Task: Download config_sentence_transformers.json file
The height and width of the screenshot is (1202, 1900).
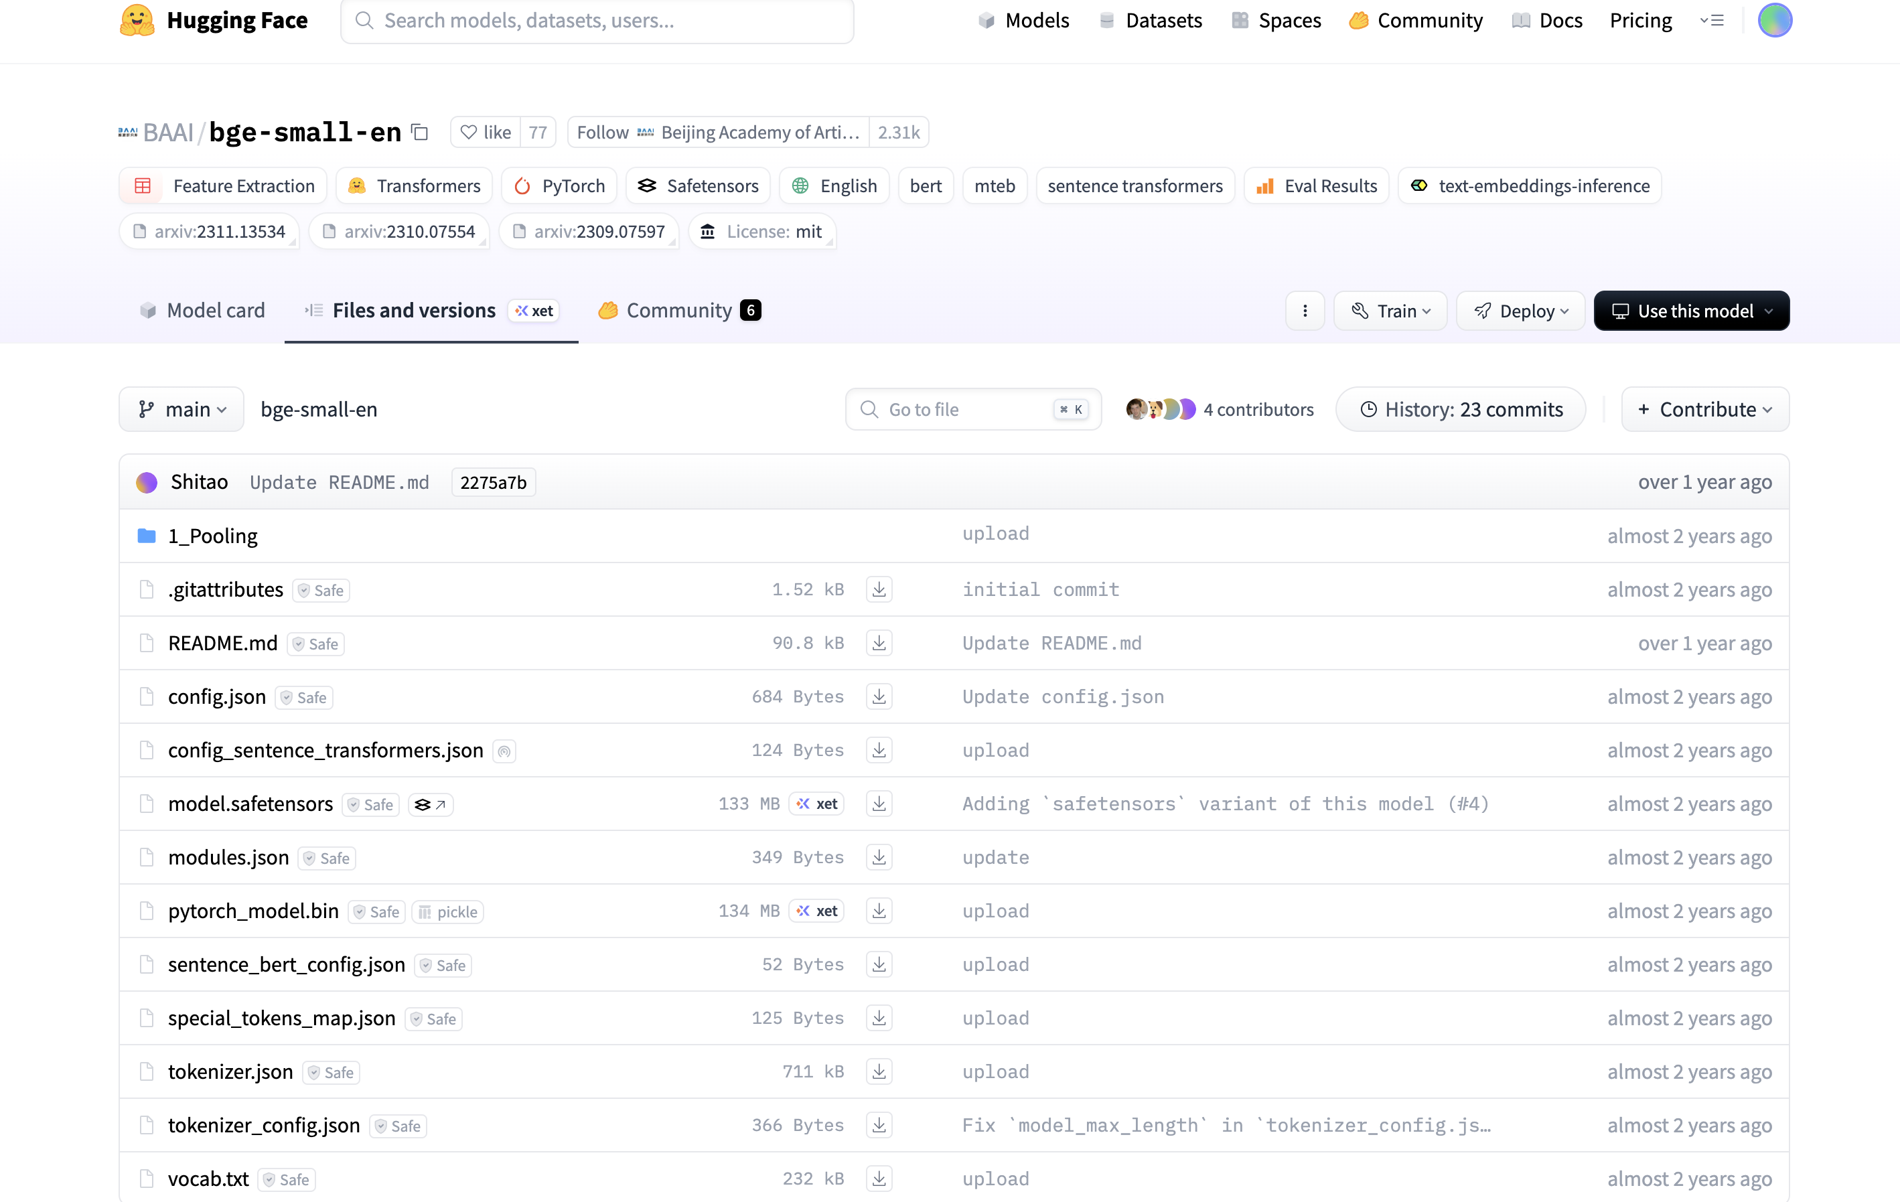Action: click(x=879, y=750)
